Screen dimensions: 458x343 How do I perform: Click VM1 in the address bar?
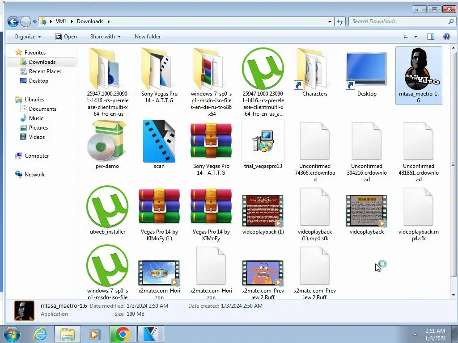pyautogui.click(x=61, y=21)
